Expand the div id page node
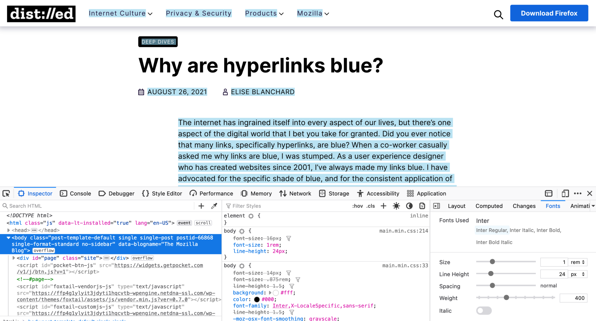The width and height of the screenshot is (596, 321). 14,258
